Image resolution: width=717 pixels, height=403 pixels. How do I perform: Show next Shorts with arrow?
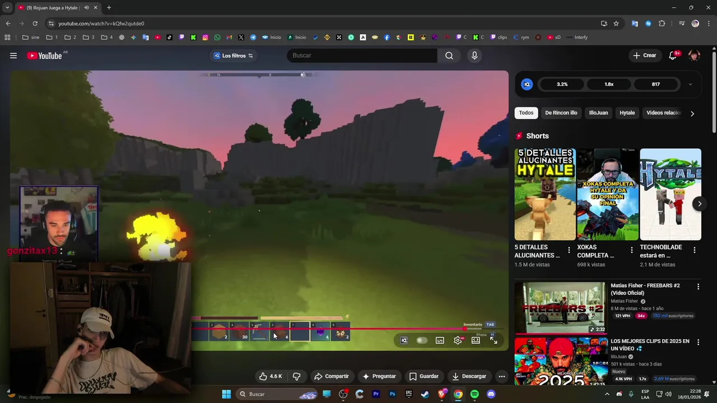click(x=699, y=204)
